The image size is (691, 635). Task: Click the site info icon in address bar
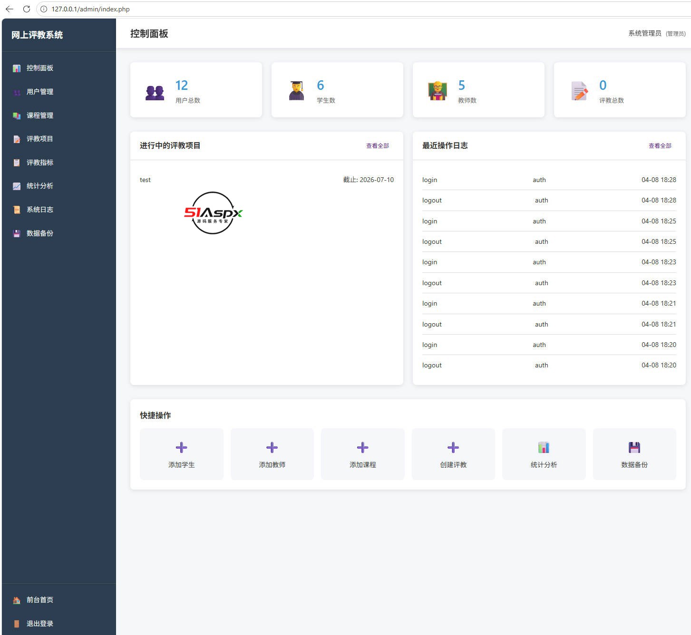point(44,9)
